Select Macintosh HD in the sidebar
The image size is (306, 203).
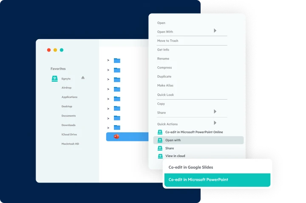click(x=70, y=144)
